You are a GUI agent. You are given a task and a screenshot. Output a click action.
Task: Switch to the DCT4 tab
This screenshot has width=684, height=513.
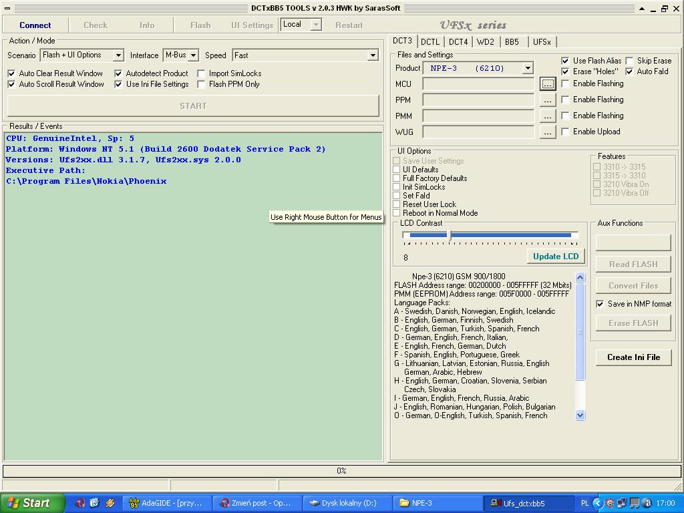point(458,42)
